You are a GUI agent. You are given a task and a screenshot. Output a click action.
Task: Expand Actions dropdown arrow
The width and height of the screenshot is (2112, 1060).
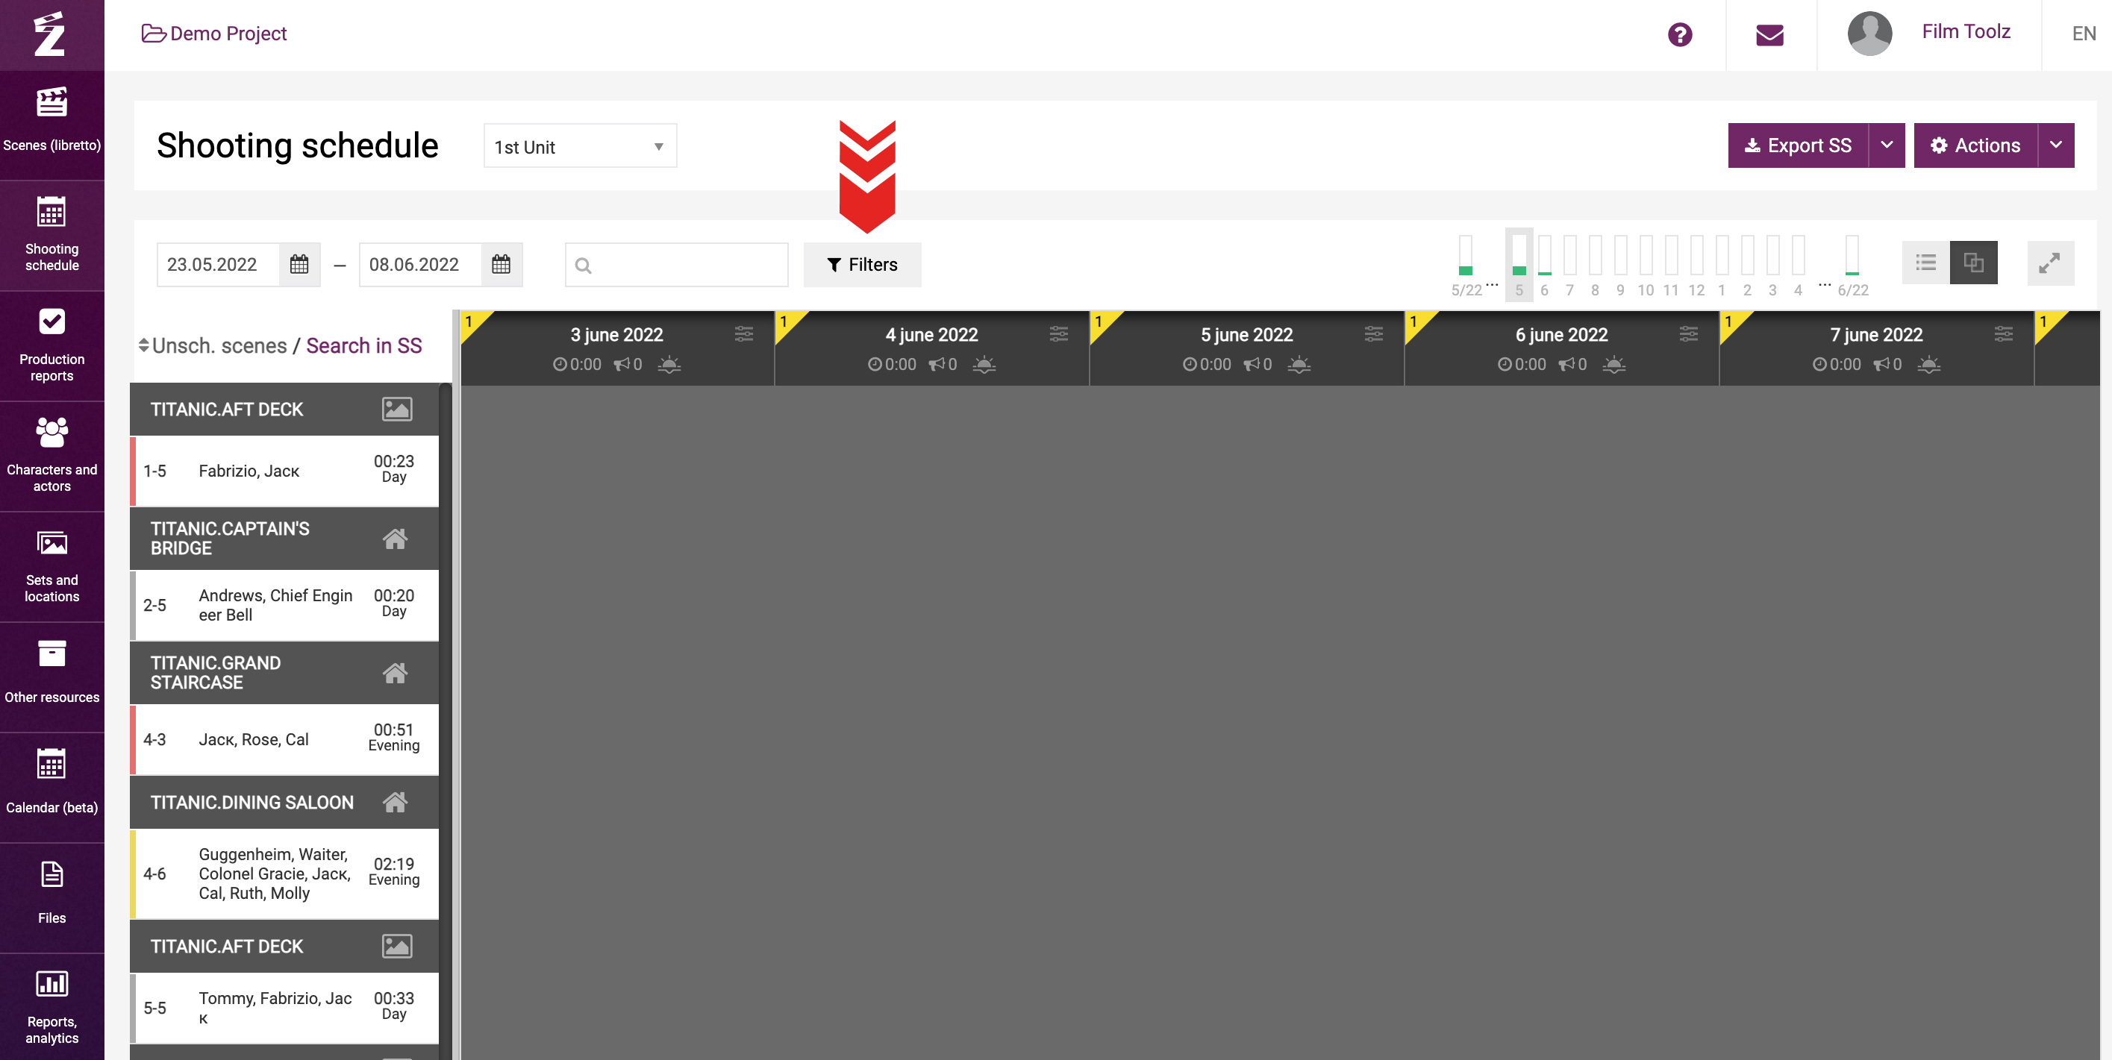pos(2055,145)
